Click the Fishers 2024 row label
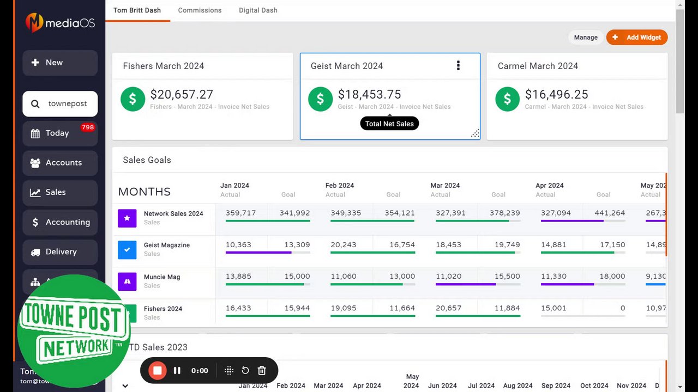This screenshot has height=392, width=698. [x=163, y=309]
